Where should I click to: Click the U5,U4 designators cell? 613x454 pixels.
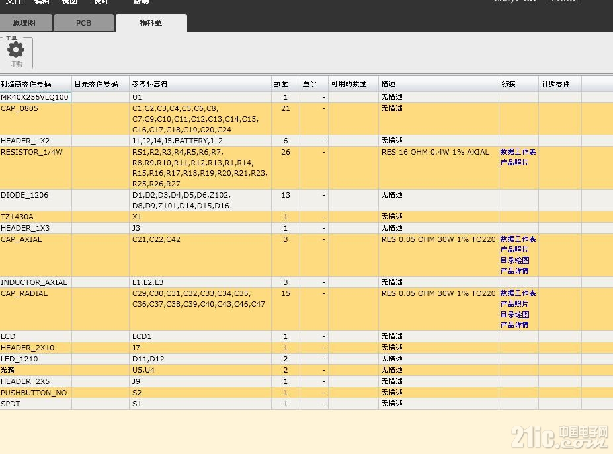coord(200,370)
